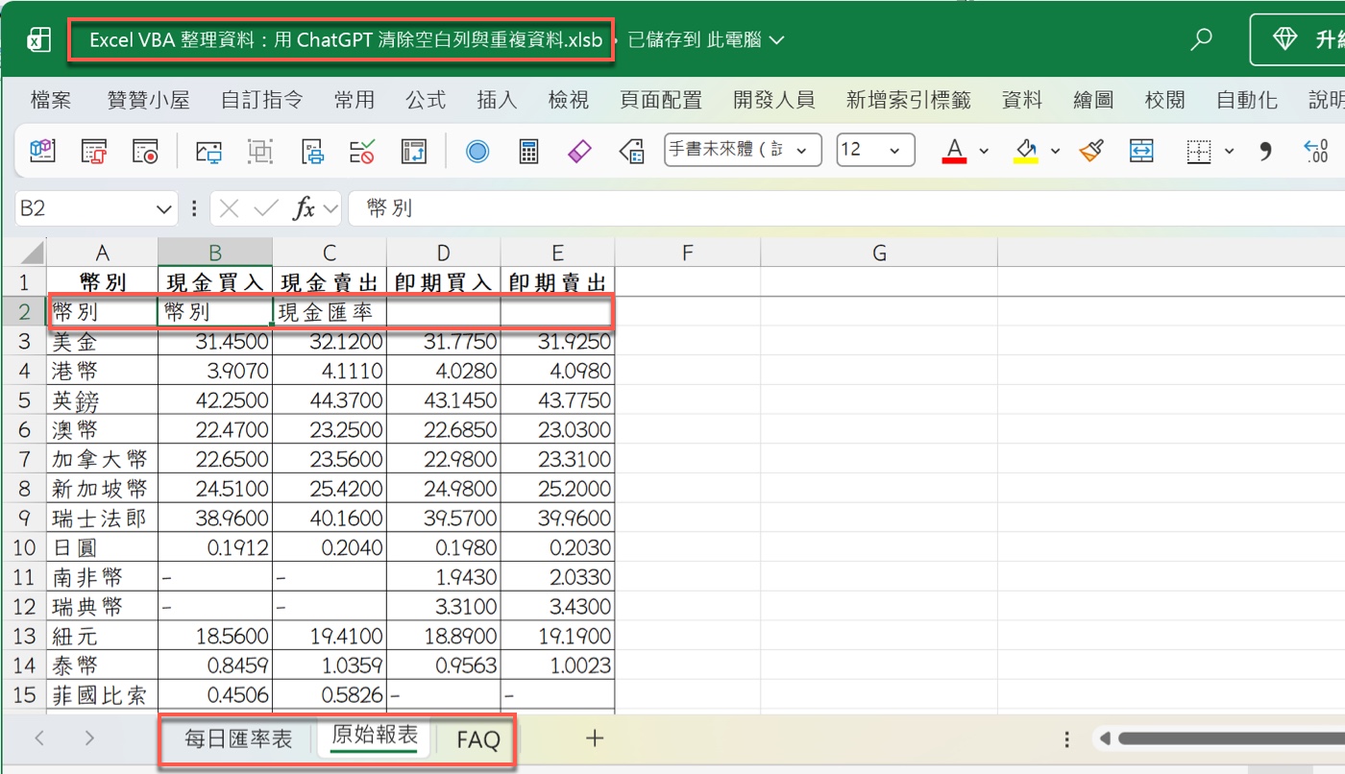Switch to FAQ sheet tab
The image size is (1345, 774).
click(x=478, y=739)
